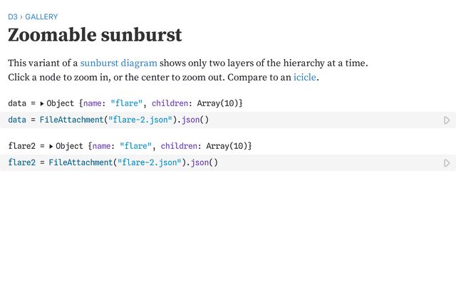Open the icicle link
This screenshot has width=456, height=285.
click(x=304, y=77)
